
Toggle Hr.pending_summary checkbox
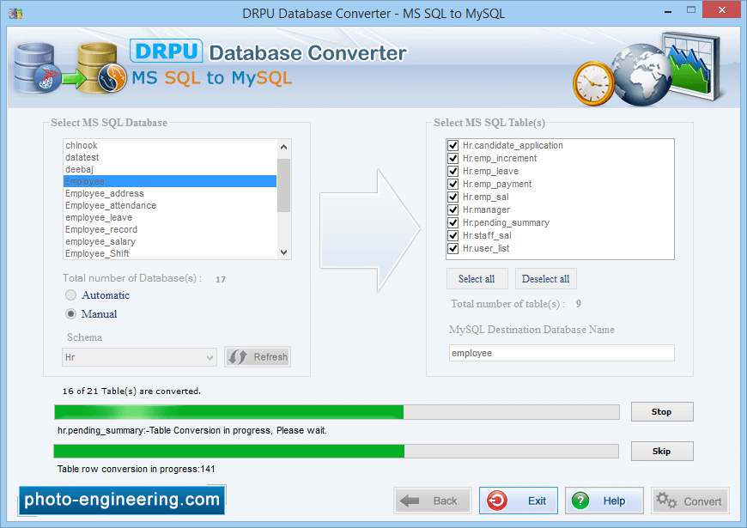pos(453,222)
